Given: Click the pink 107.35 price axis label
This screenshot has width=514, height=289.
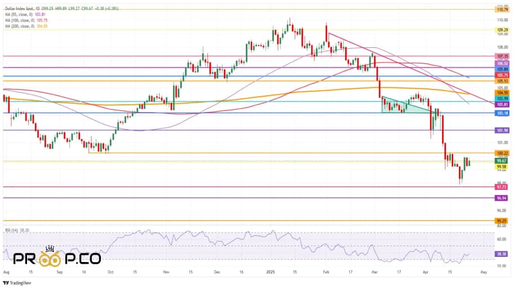Looking at the screenshot, I should 502,56.
